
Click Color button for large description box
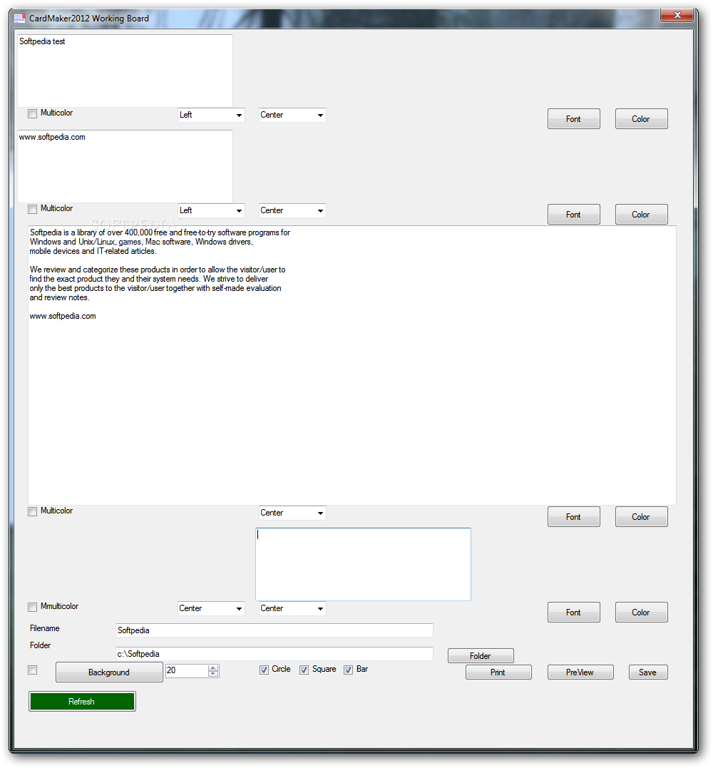point(641,517)
